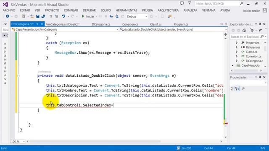Pin the Propiedades panel
Viewport: 269px width, 151px height.
260,77
